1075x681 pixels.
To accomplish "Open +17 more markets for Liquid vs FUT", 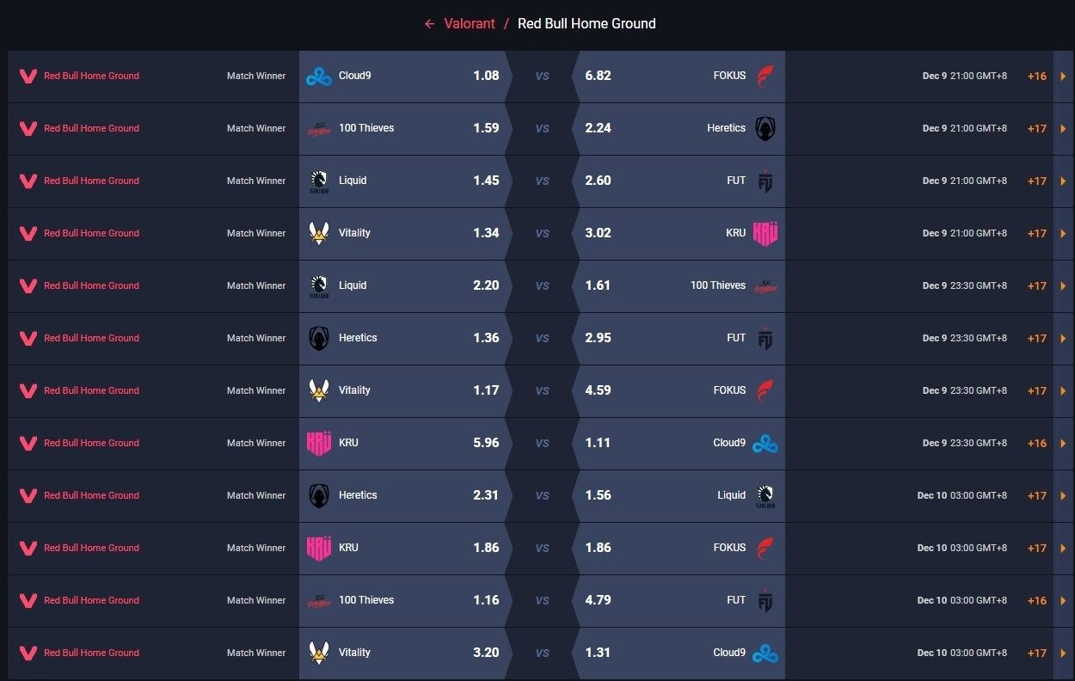I will [x=1036, y=181].
